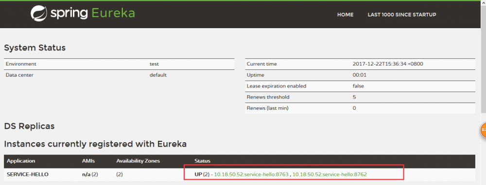Select the Lease expiration enabled label

(x=277, y=86)
